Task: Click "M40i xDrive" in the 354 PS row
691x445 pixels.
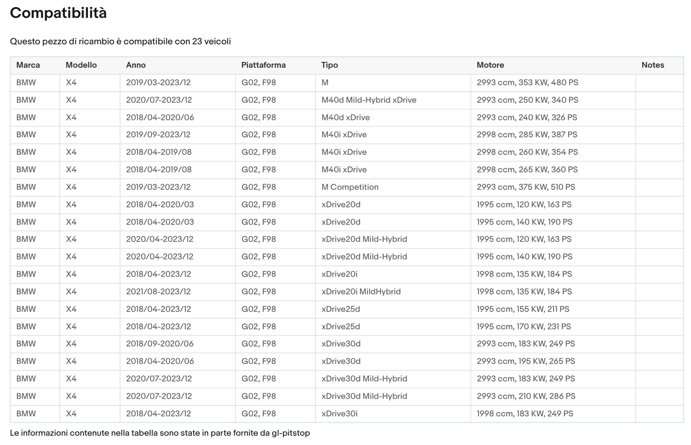Action: [344, 152]
